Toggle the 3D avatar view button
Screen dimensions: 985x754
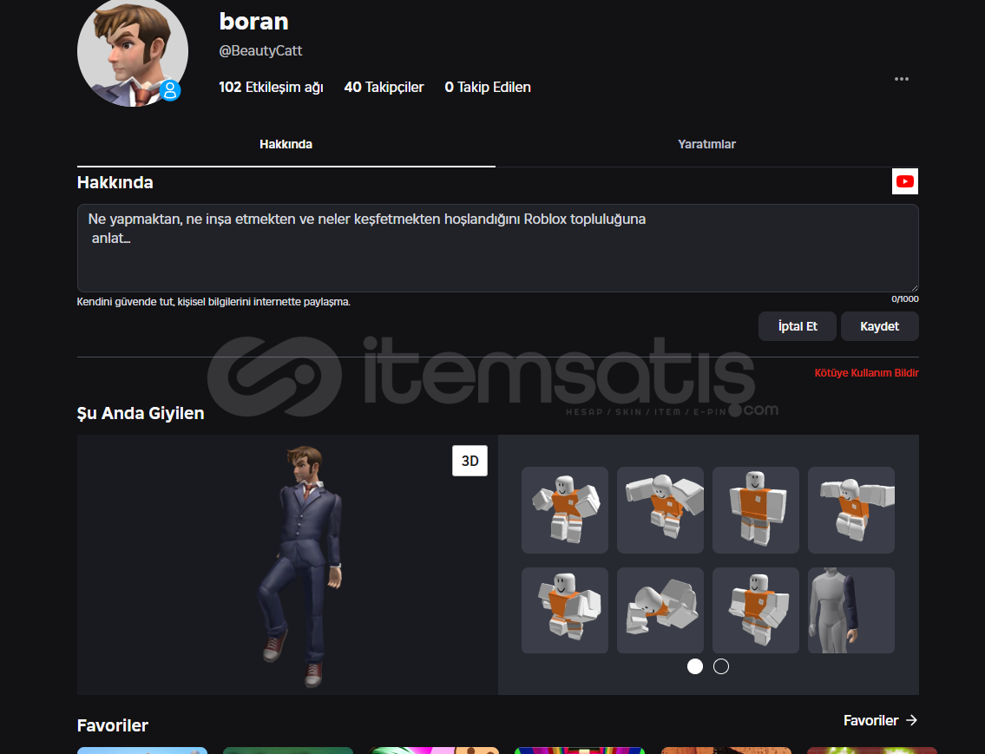(x=470, y=461)
